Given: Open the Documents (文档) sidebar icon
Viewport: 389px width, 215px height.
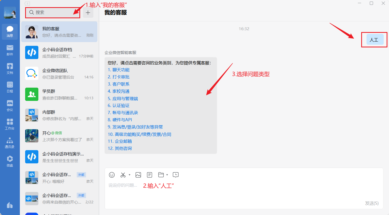Looking at the screenshot, I should point(10,69).
